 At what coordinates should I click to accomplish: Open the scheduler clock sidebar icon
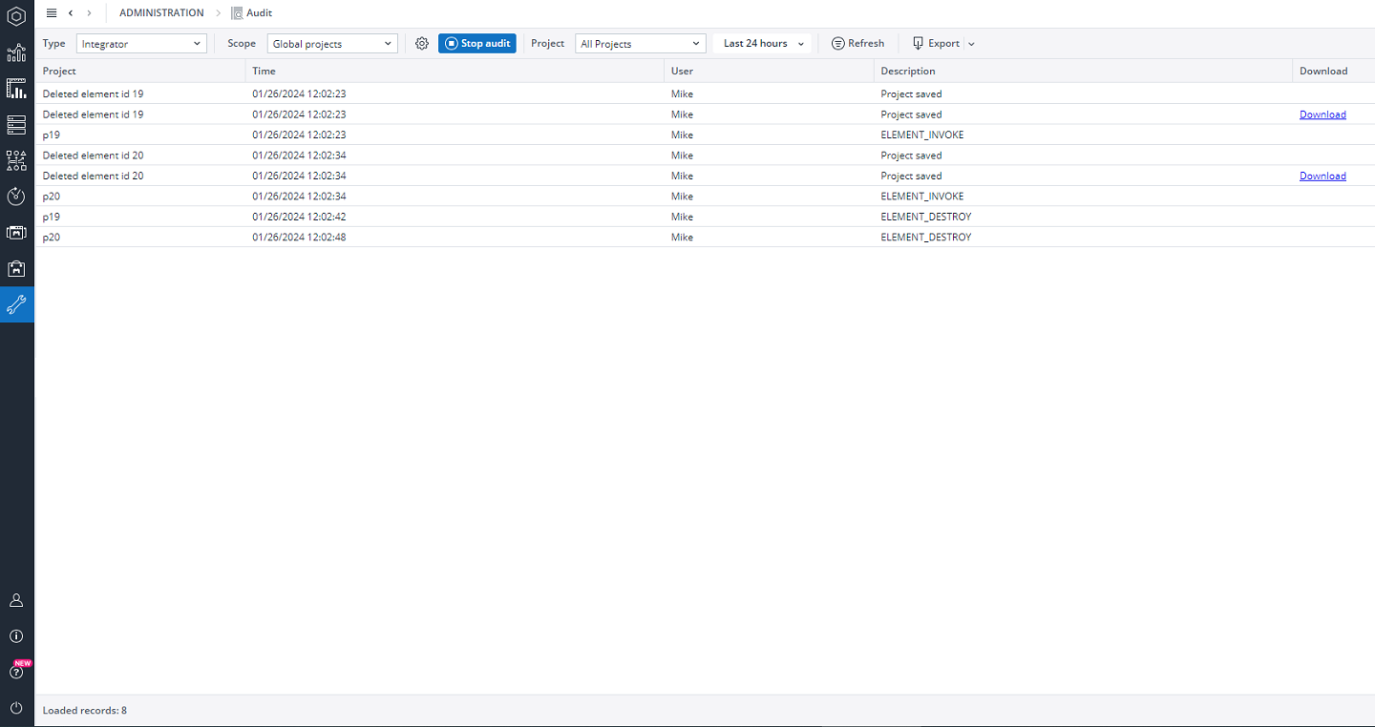(x=16, y=197)
